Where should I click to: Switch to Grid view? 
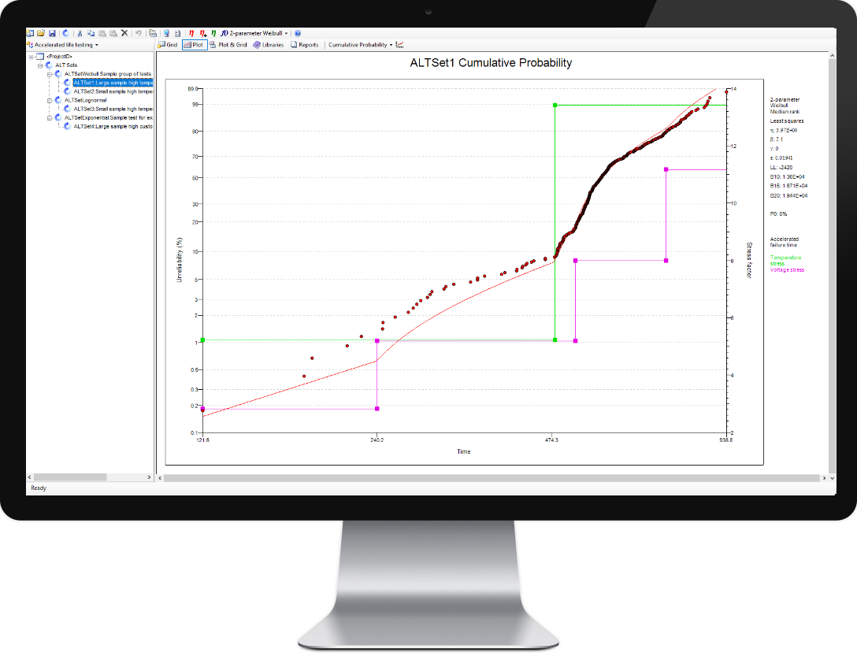[x=168, y=45]
